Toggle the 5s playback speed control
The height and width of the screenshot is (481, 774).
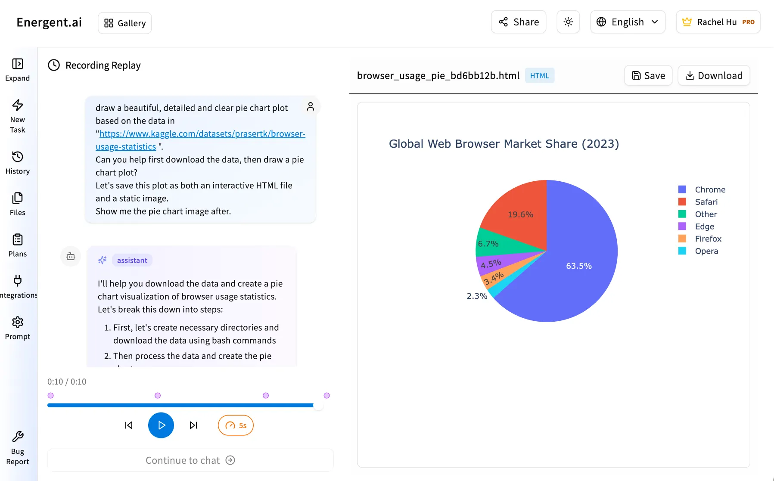(x=236, y=425)
